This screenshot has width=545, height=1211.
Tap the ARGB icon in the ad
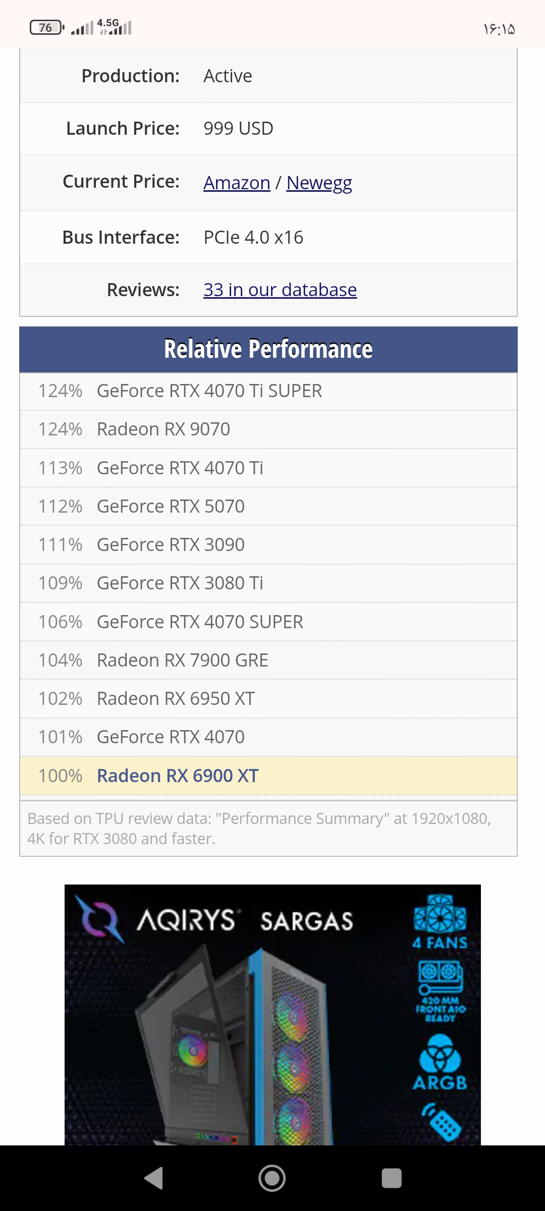click(x=440, y=1061)
